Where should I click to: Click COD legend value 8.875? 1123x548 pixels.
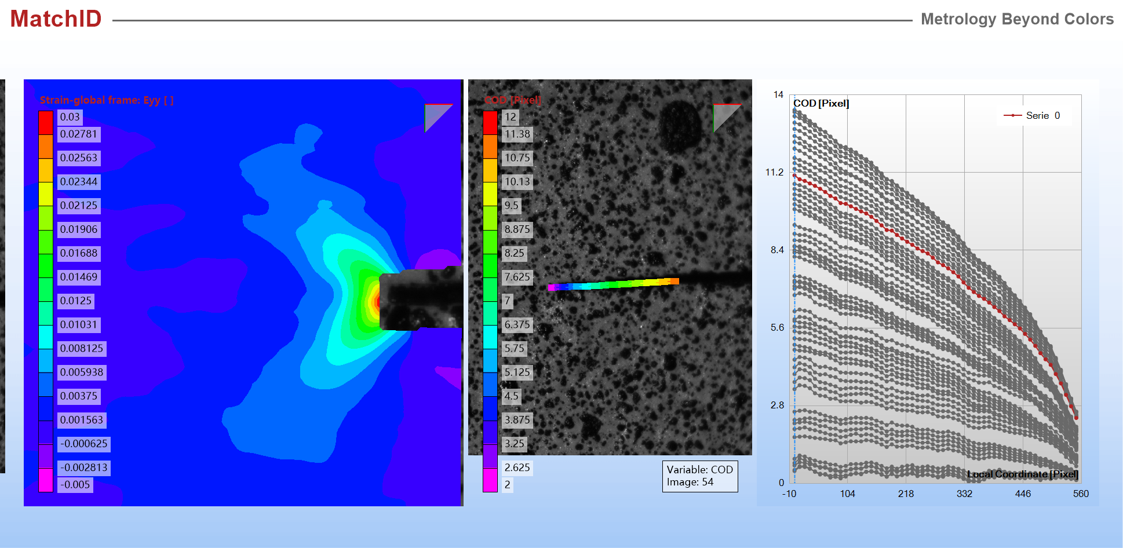(x=517, y=229)
